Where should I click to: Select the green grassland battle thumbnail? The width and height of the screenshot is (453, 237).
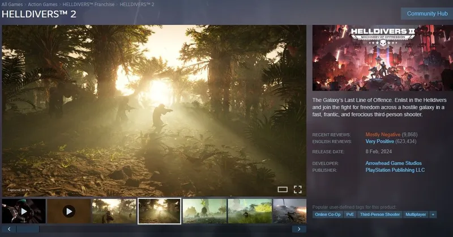pyautogui.click(x=250, y=211)
